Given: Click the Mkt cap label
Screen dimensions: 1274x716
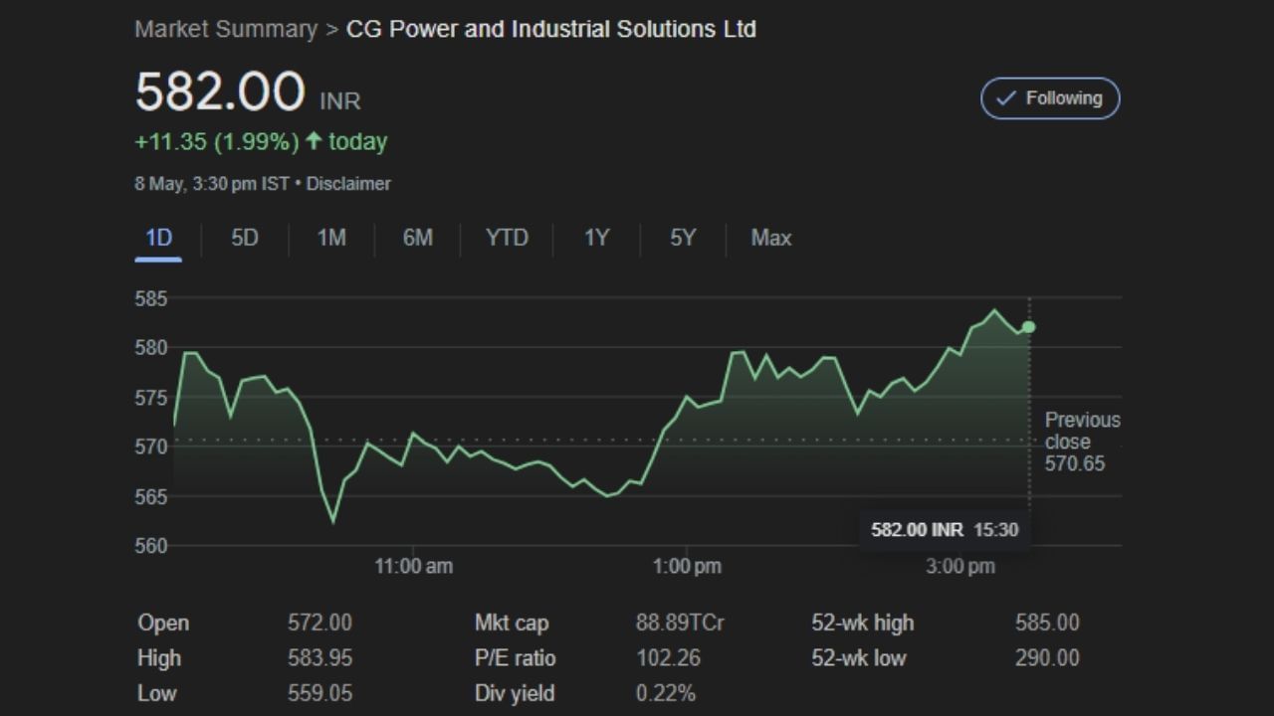Looking at the screenshot, I should (x=512, y=624).
